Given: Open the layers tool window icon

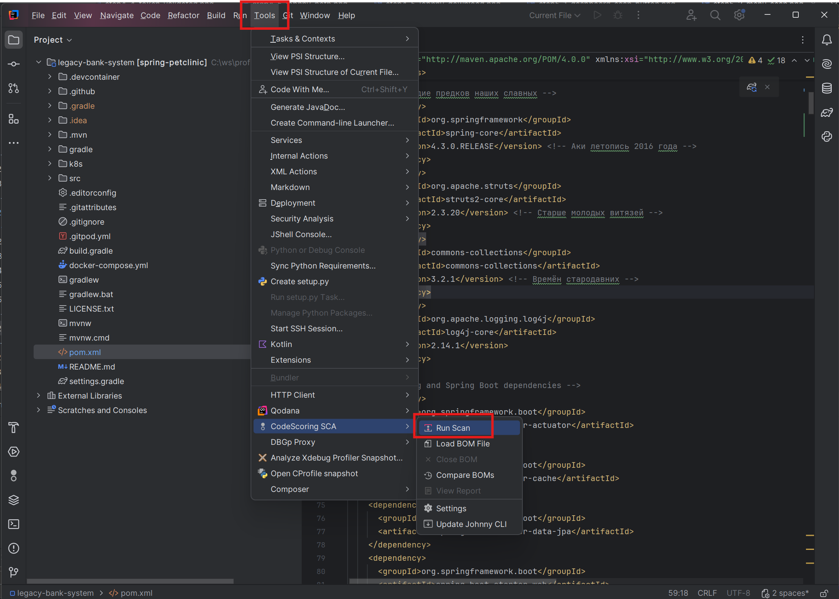Looking at the screenshot, I should pos(14,500).
